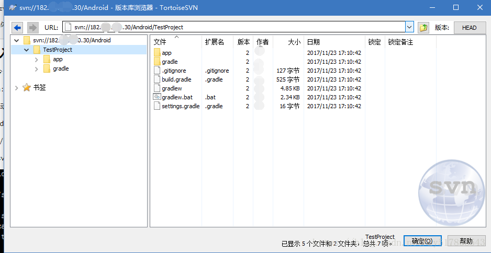Sort by the 锁定 column header
491x253 pixels.
click(x=375, y=42)
